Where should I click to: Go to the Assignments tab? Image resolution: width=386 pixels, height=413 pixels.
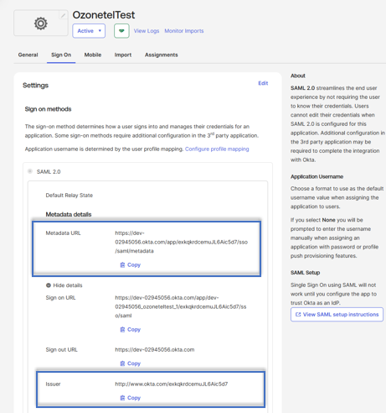161,55
